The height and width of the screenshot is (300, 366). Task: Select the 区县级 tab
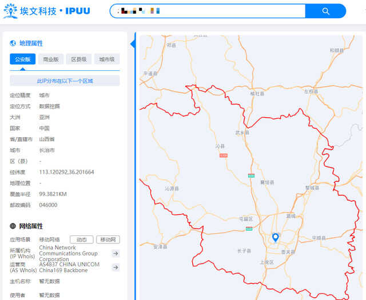click(79, 59)
